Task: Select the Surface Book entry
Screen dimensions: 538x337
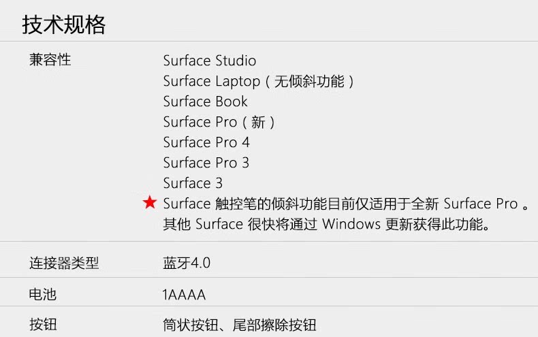Action: point(205,101)
